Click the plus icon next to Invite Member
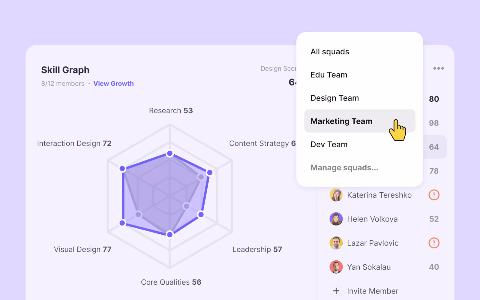The image size is (480, 300). click(x=336, y=290)
